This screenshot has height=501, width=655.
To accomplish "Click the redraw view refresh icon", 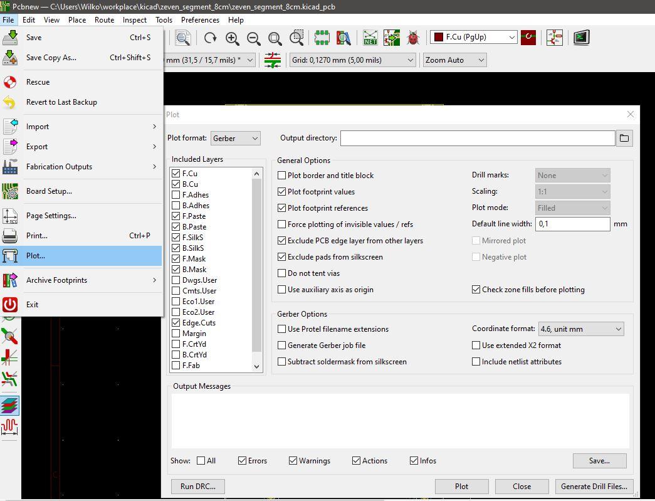I will 211,38.
